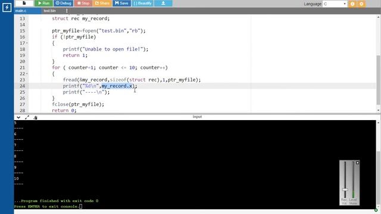Click the highlighted my_record.x text
The image size is (381, 214).
point(117,86)
